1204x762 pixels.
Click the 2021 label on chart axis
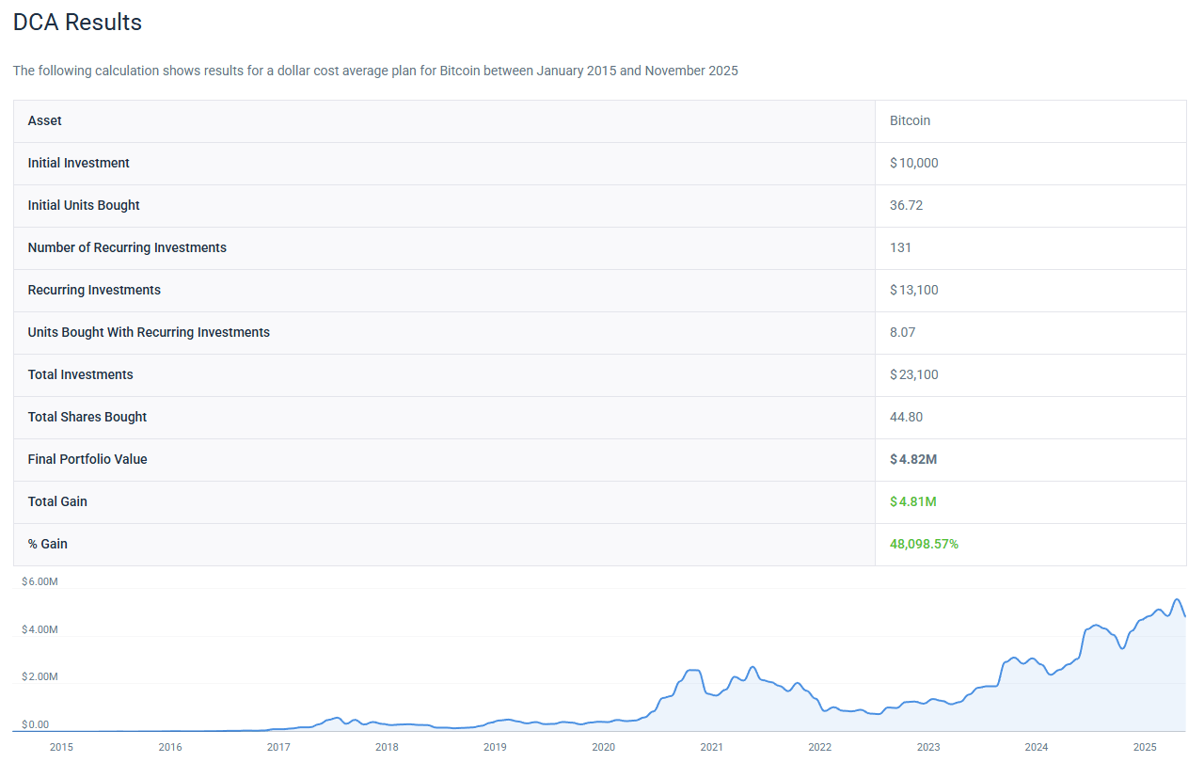pos(711,747)
